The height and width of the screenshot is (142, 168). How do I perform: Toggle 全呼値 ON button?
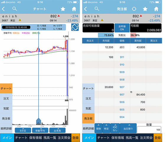coord(122,28)
